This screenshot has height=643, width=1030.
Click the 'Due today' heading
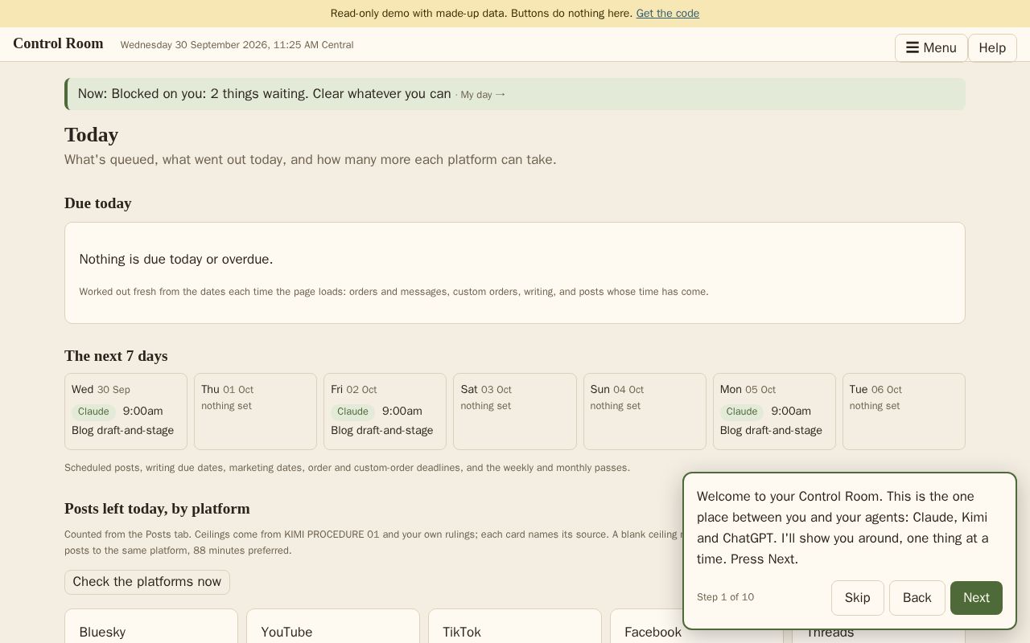[97, 203]
